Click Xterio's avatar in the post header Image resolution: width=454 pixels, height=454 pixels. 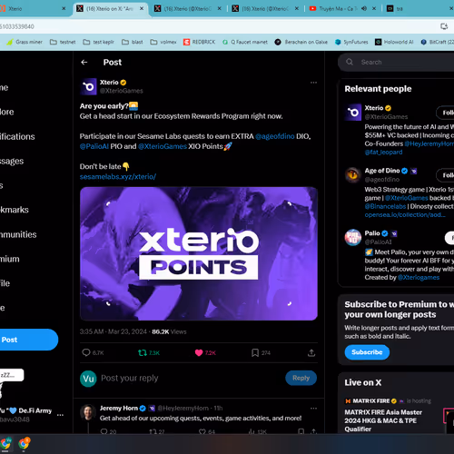point(89,87)
